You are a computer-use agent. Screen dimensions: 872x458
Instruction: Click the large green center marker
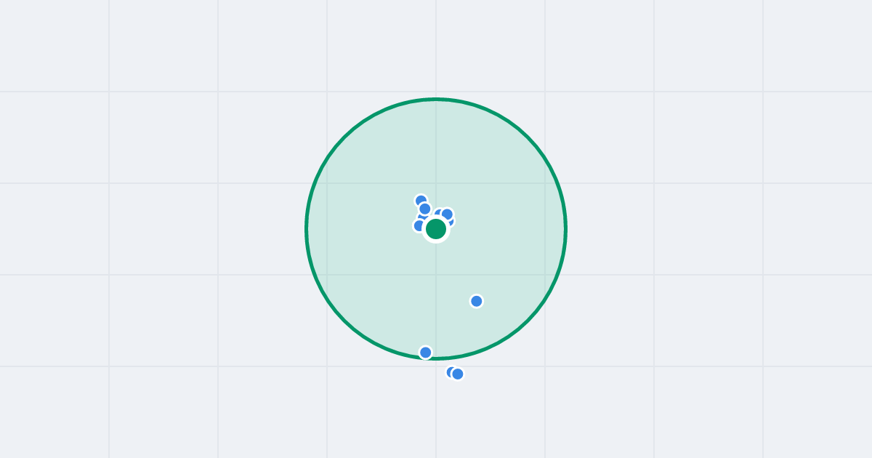click(x=436, y=229)
